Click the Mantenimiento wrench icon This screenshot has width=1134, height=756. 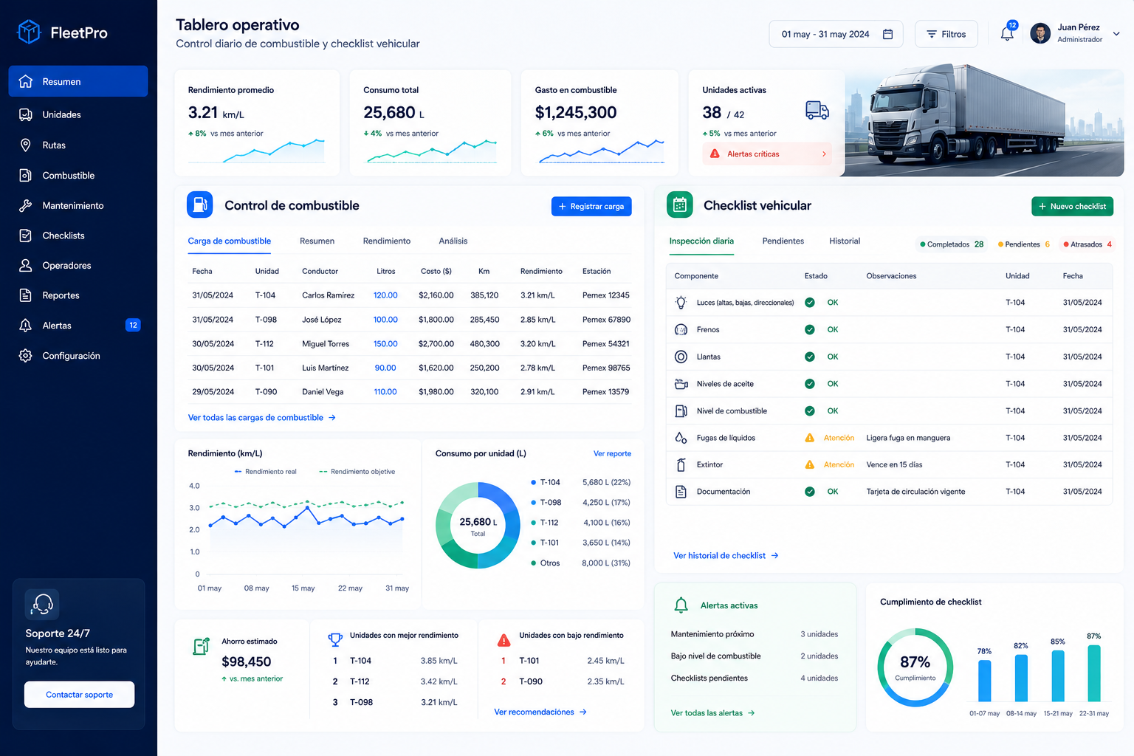point(26,205)
